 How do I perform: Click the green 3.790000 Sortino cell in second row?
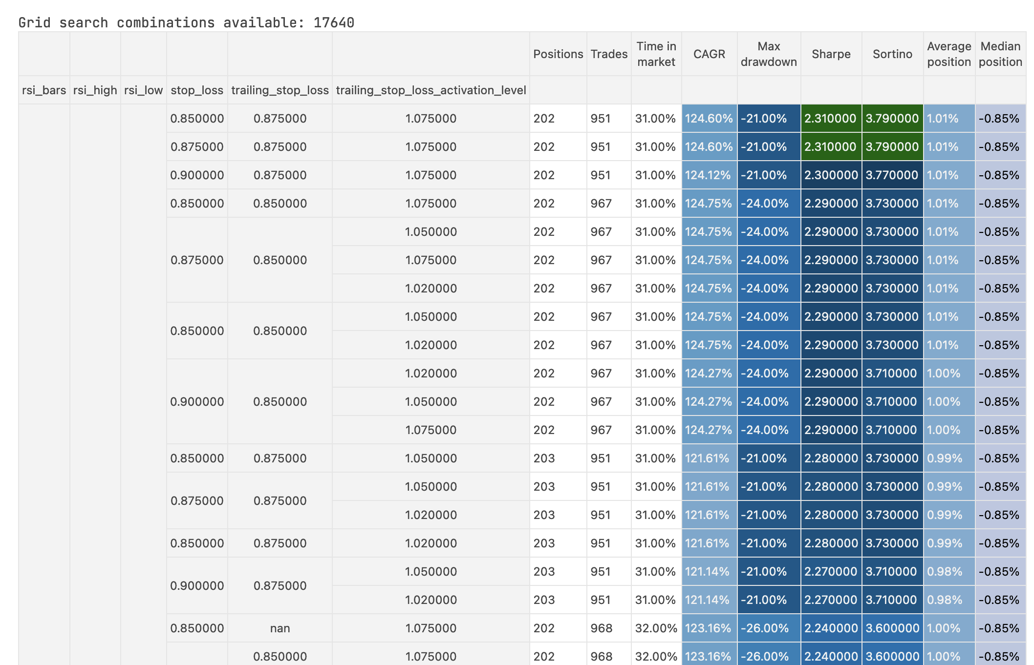point(892,147)
